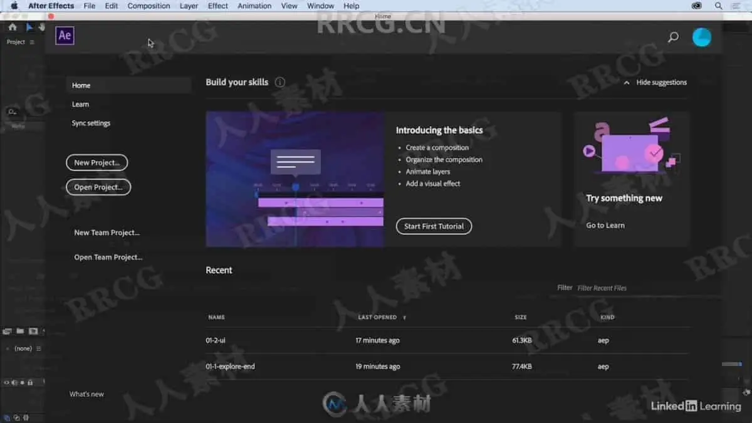Open Spotlight search in macOS menu bar
Image resolution: width=752 pixels, height=423 pixels.
click(x=718, y=6)
